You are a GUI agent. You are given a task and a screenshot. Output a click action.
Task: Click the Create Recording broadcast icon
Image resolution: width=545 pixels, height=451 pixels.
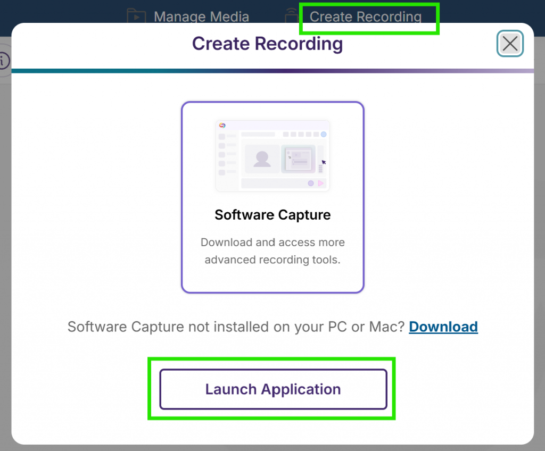(x=292, y=16)
